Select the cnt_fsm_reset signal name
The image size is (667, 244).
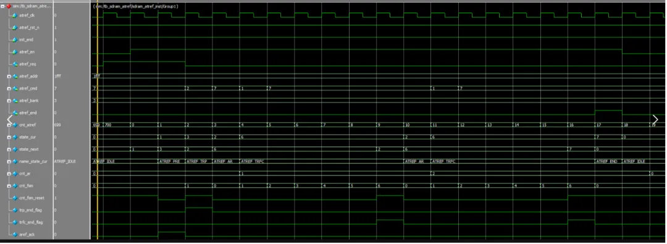(x=31, y=198)
